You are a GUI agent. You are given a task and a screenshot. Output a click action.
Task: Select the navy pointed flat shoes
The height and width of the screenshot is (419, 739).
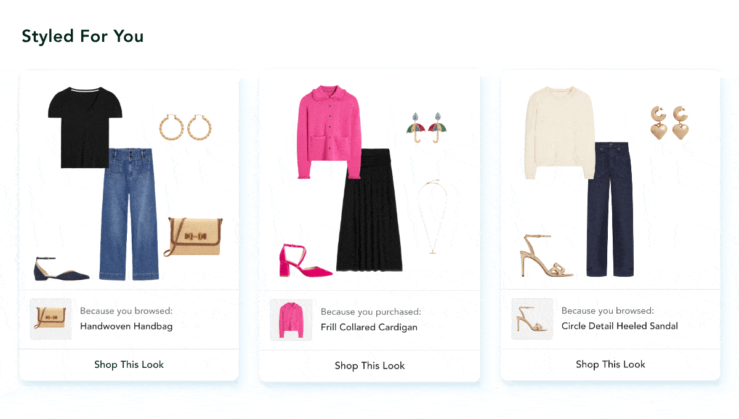(61, 269)
